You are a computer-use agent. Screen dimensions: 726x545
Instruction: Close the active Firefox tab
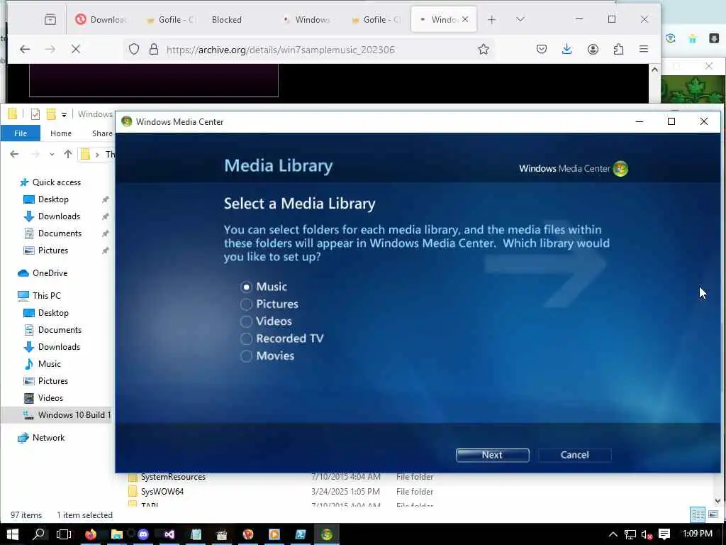click(x=465, y=19)
